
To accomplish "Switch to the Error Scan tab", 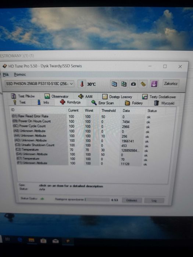I will coord(103,103).
